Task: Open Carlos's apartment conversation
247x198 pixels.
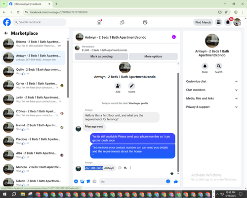Action: [x=34, y=86]
